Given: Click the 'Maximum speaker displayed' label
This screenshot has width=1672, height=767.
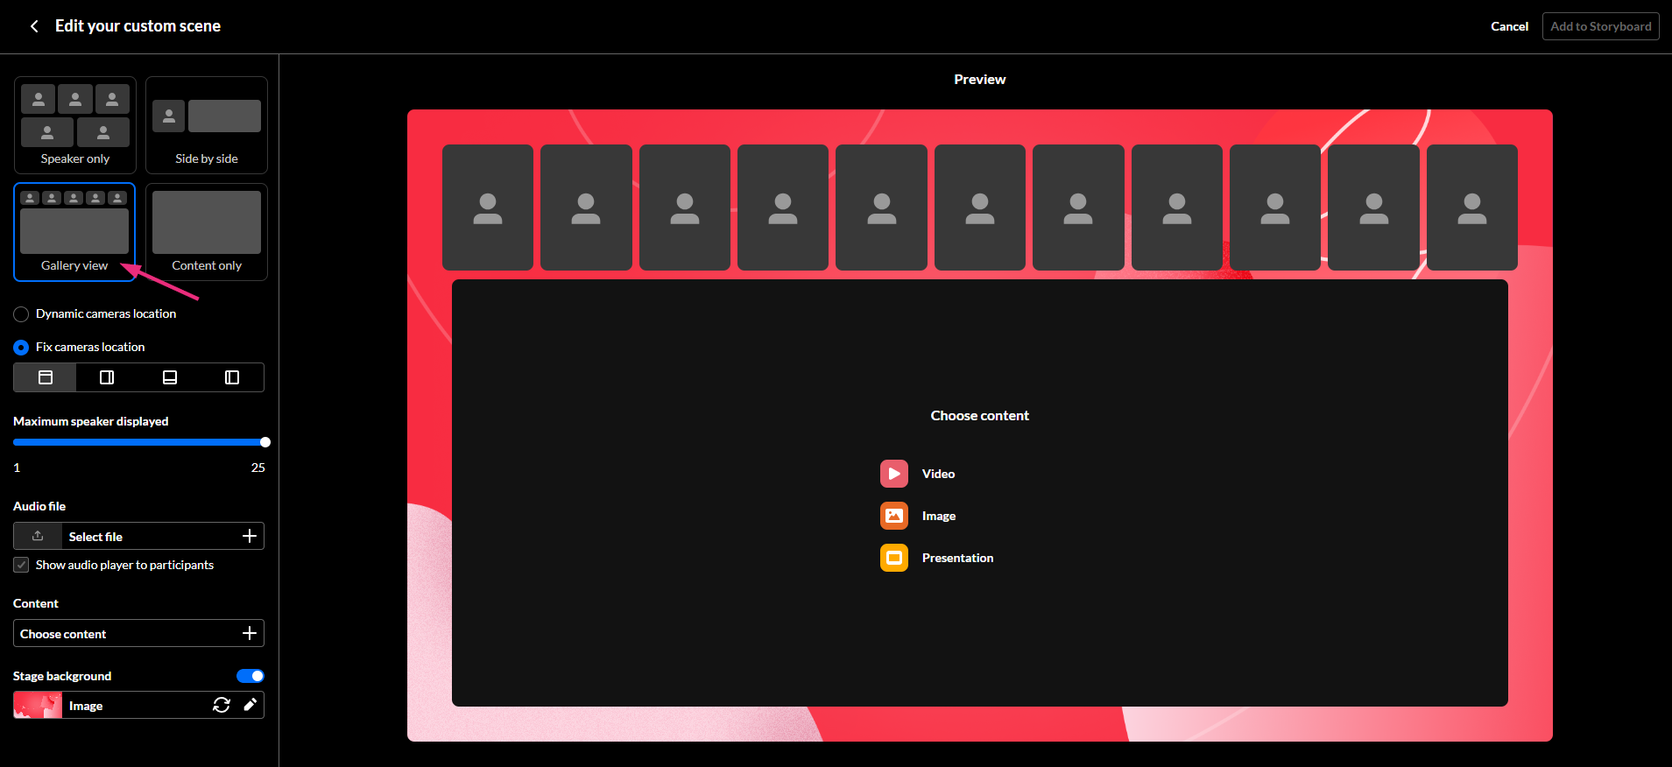Looking at the screenshot, I should coord(91,421).
